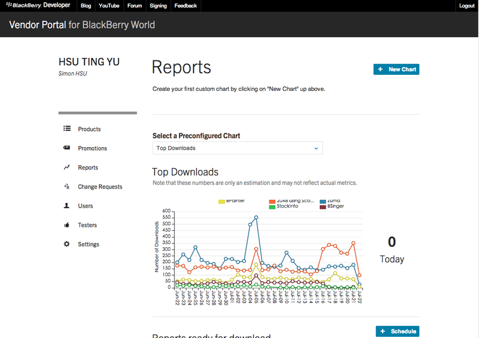Click the "Select a Preconfigured Chart" label
Image resolution: width=479 pixels, height=338 pixels.
pos(196,136)
